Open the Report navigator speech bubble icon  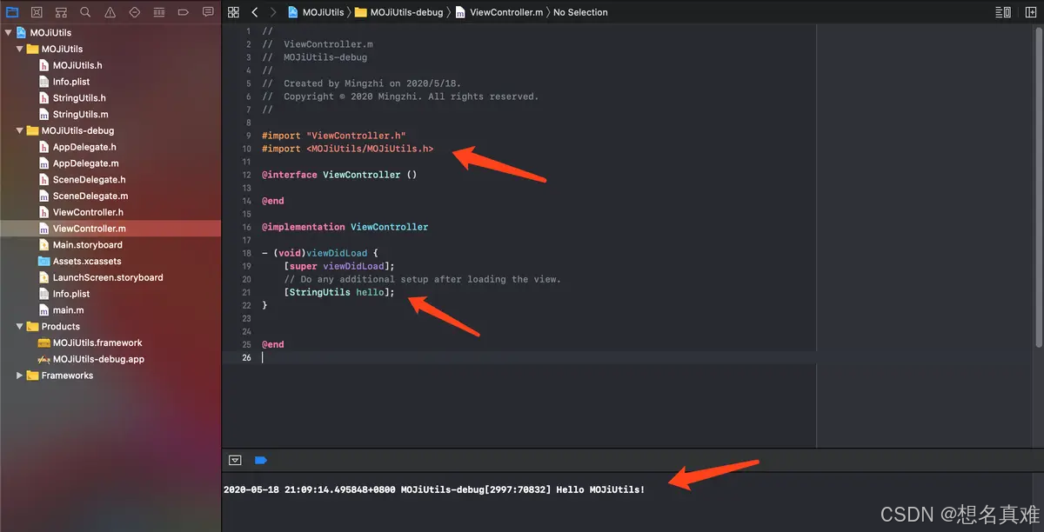(207, 11)
